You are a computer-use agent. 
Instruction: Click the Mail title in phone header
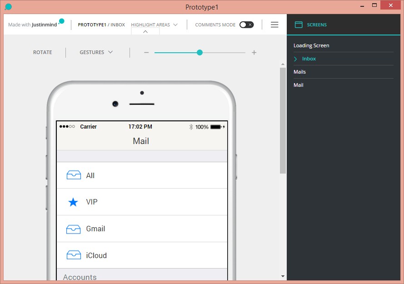(x=141, y=141)
